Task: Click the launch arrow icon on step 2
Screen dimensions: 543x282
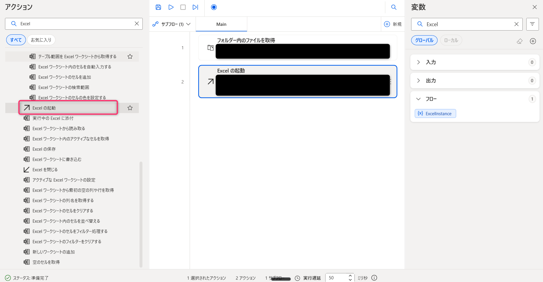Action: (211, 81)
